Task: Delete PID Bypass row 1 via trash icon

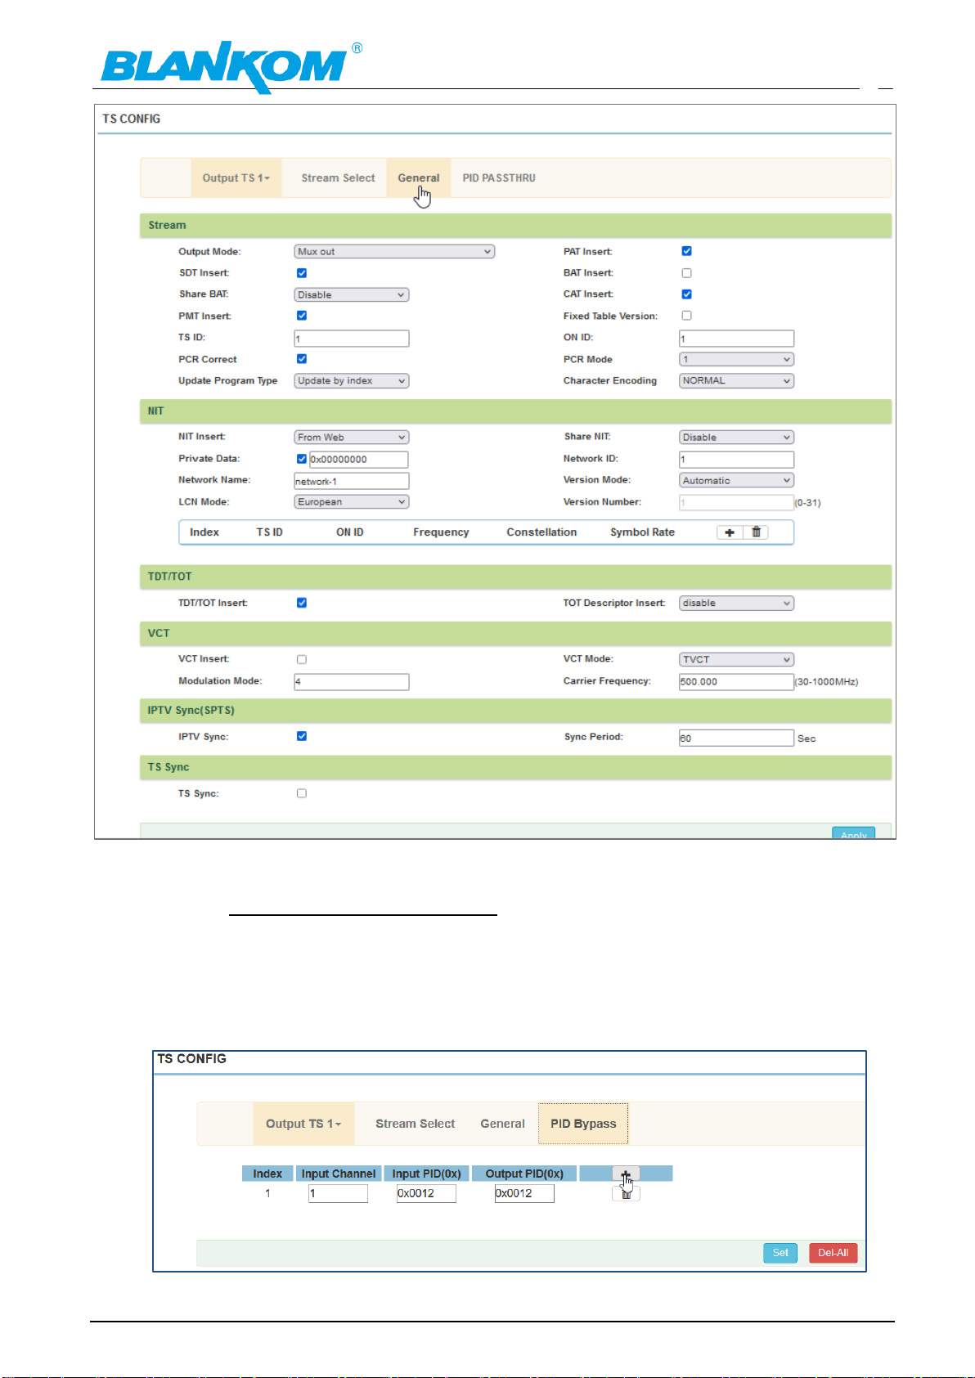Action: click(x=626, y=1194)
